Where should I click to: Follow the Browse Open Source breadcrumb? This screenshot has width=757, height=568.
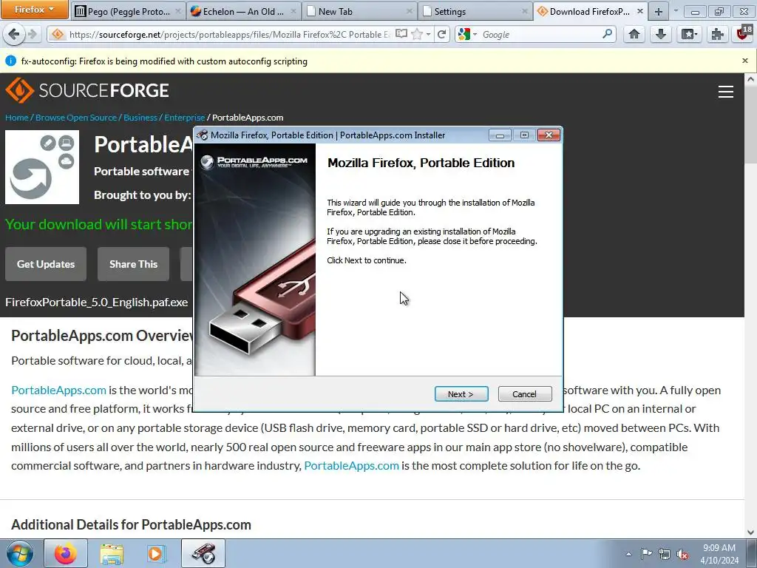click(x=76, y=118)
